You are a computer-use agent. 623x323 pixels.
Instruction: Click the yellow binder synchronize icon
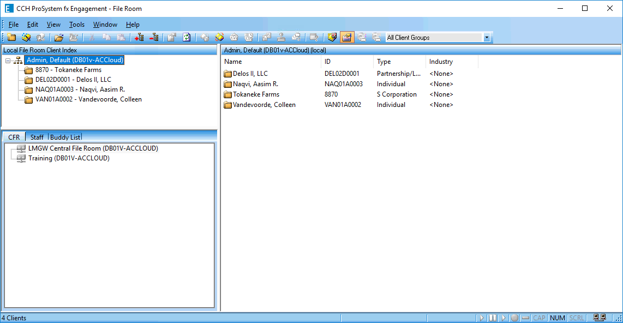219,37
